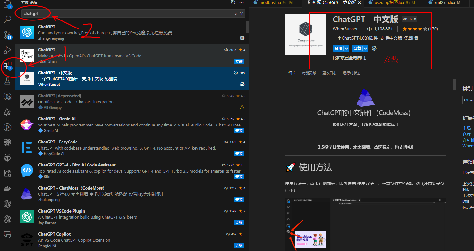
Task: Clear extension search results
Action: [234, 13]
